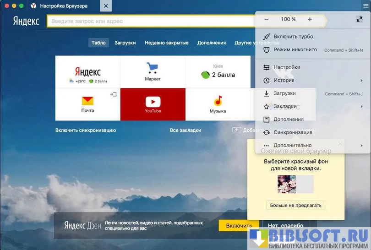
Task: Open the Маркет shopping cart tile
Action: [x=153, y=72]
